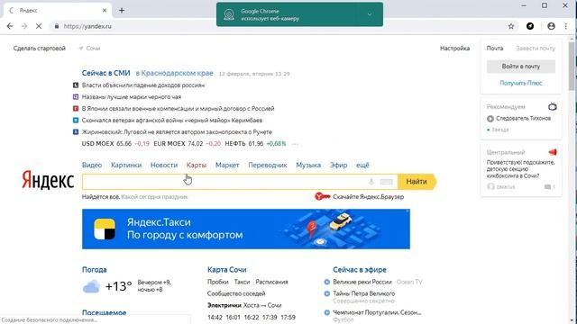
Task: Click Сделать стартовой link
Action: 40,48
